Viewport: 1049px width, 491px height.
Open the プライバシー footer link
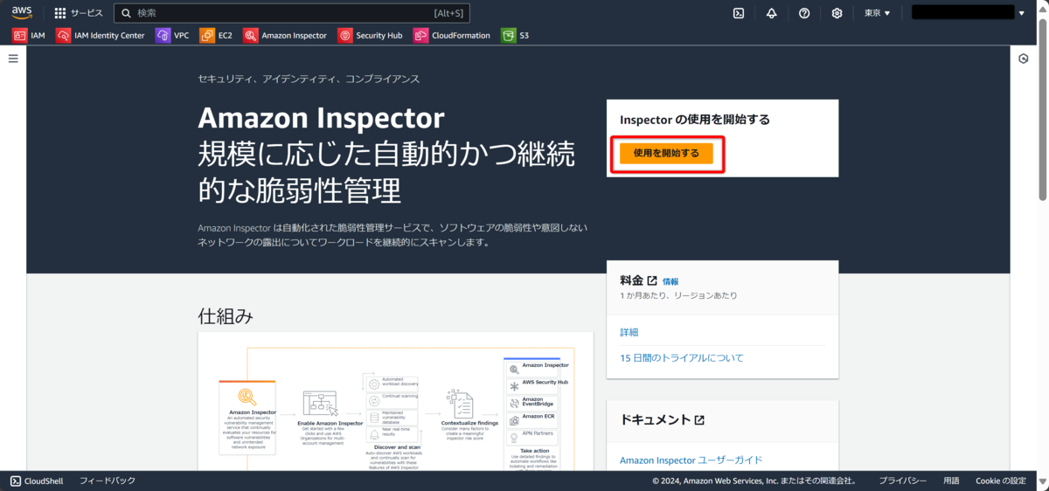click(903, 481)
